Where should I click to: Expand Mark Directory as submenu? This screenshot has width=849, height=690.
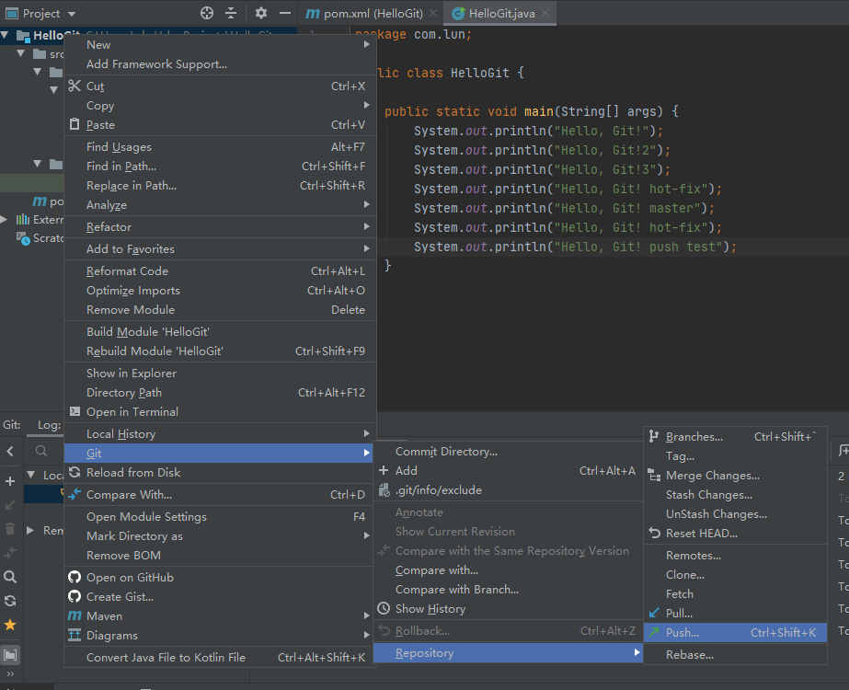(220, 535)
